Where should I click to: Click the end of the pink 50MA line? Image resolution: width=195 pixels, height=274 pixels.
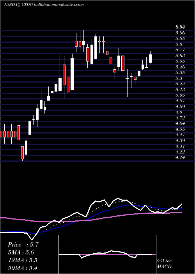tap(181, 212)
